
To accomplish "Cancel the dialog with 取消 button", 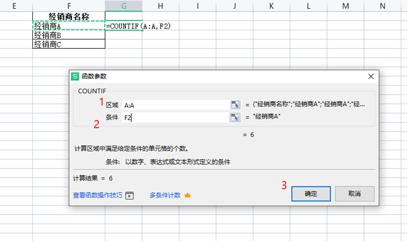I will pos(355,194).
